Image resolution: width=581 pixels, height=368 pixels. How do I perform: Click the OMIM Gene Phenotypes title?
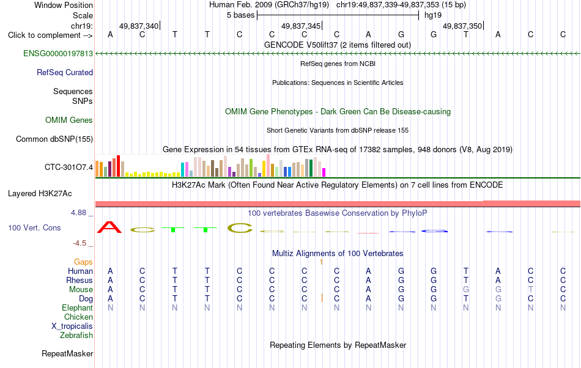[x=338, y=112]
